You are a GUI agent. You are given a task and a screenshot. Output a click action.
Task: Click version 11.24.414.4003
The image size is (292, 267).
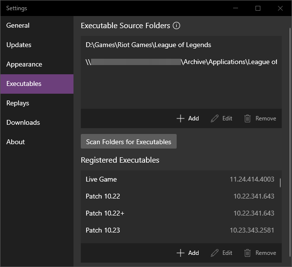click(252, 179)
